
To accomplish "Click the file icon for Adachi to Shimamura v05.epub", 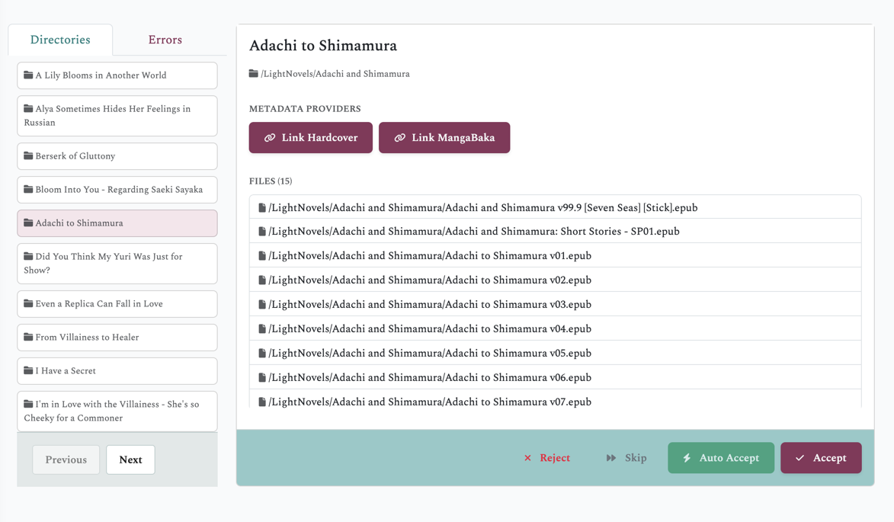I will tap(262, 354).
